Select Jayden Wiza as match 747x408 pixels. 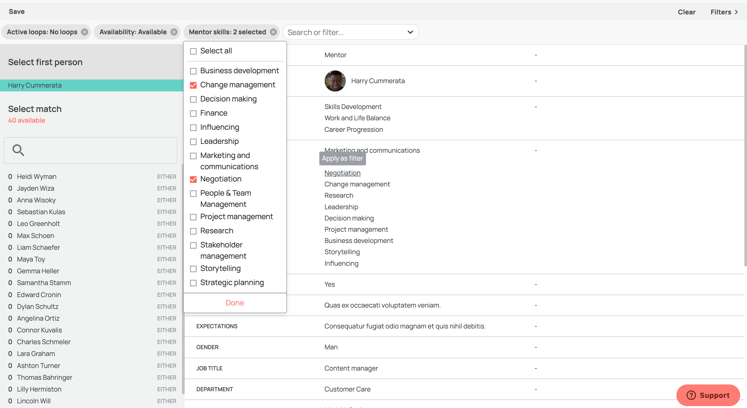click(x=92, y=189)
